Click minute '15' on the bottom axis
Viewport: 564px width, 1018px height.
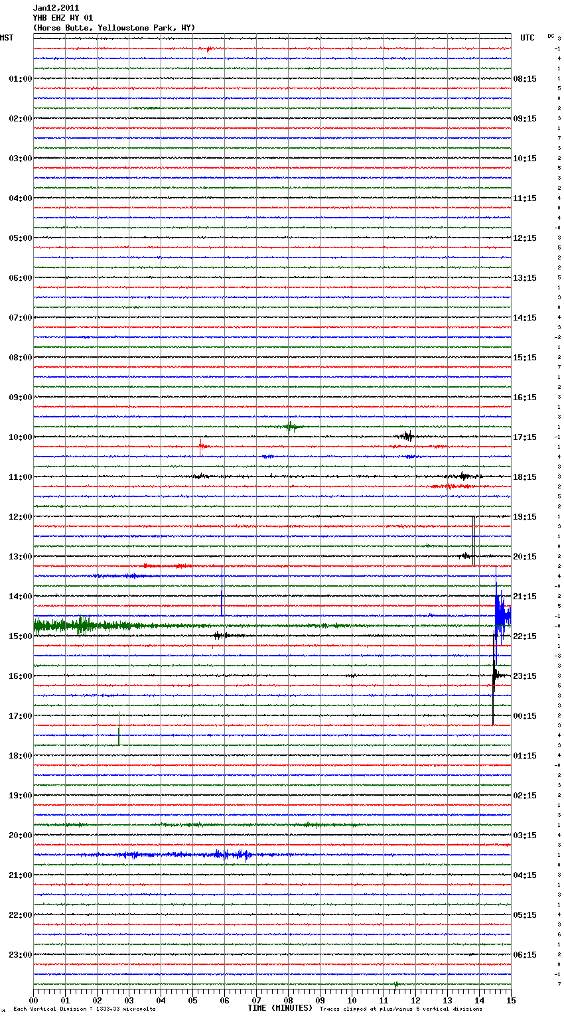tap(511, 1000)
